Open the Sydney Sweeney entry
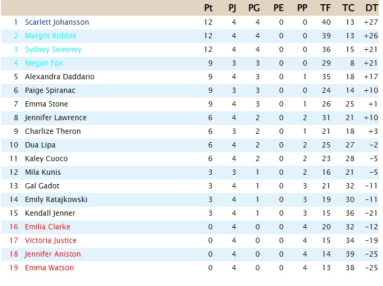Image resolution: width=383 pixels, height=286 pixels. tap(53, 49)
